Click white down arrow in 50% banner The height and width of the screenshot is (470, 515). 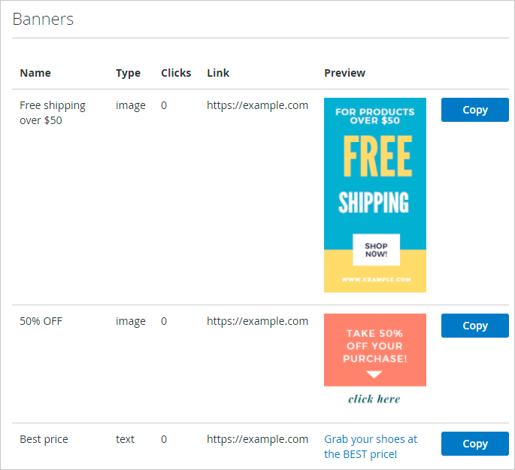click(374, 374)
